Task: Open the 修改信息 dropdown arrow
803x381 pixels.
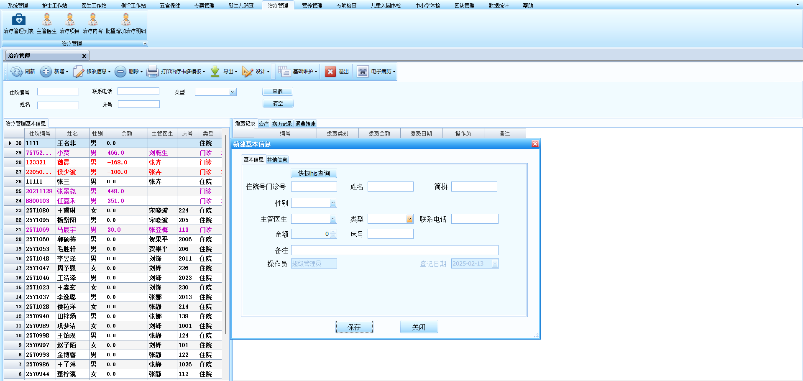Action: (109, 72)
